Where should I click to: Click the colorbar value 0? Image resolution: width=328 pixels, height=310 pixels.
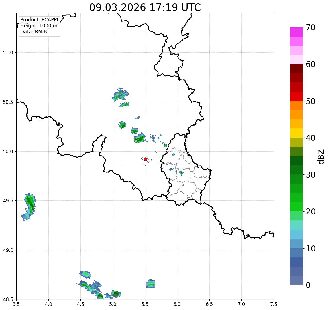(x=308, y=285)
